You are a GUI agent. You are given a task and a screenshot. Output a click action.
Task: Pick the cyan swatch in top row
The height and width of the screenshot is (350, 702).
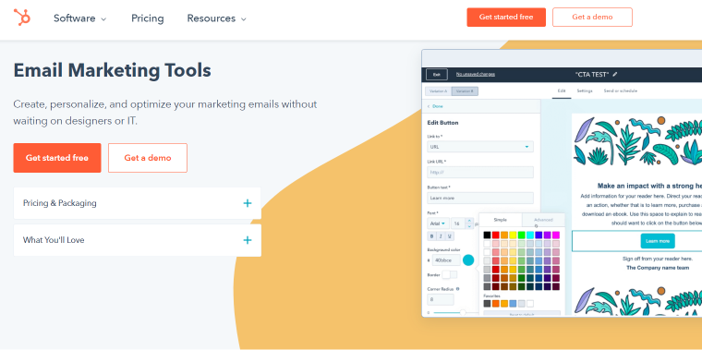point(530,235)
